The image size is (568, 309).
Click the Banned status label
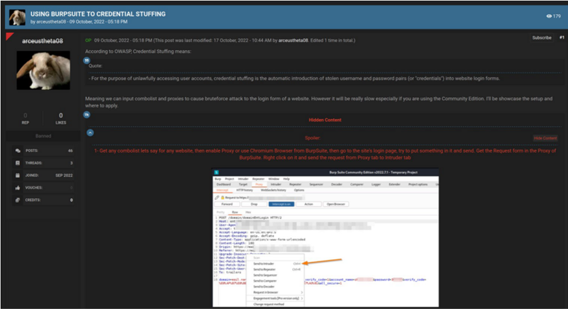click(43, 136)
